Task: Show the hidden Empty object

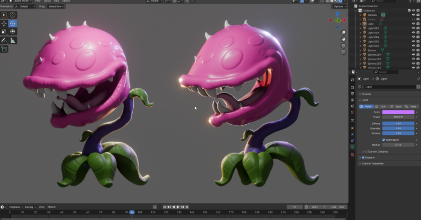Action: (413, 19)
